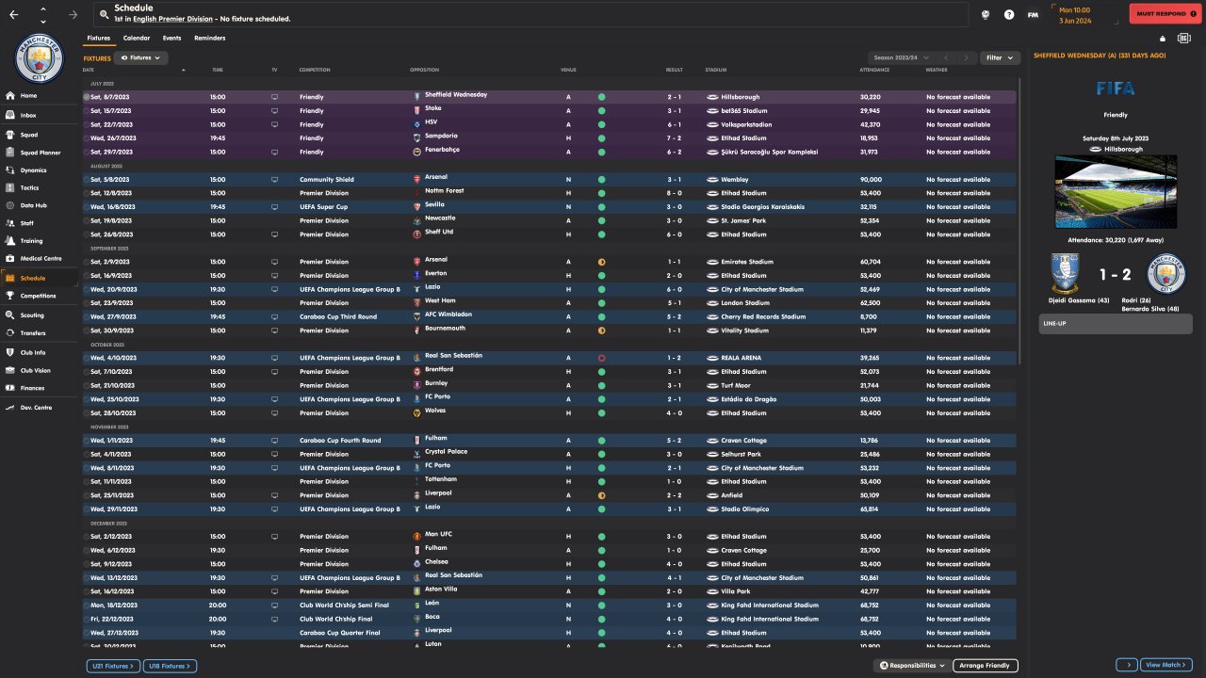
Task: Open Finances in the sidebar
Action: point(40,388)
